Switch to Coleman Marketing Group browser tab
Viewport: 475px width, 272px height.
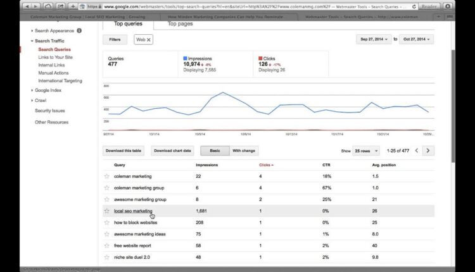pos(88,17)
